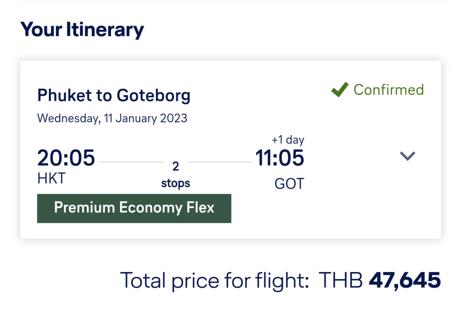Select the GOT arrival airport code
Image resolution: width=454 pixels, height=321 pixels.
(x=289, y=184)
